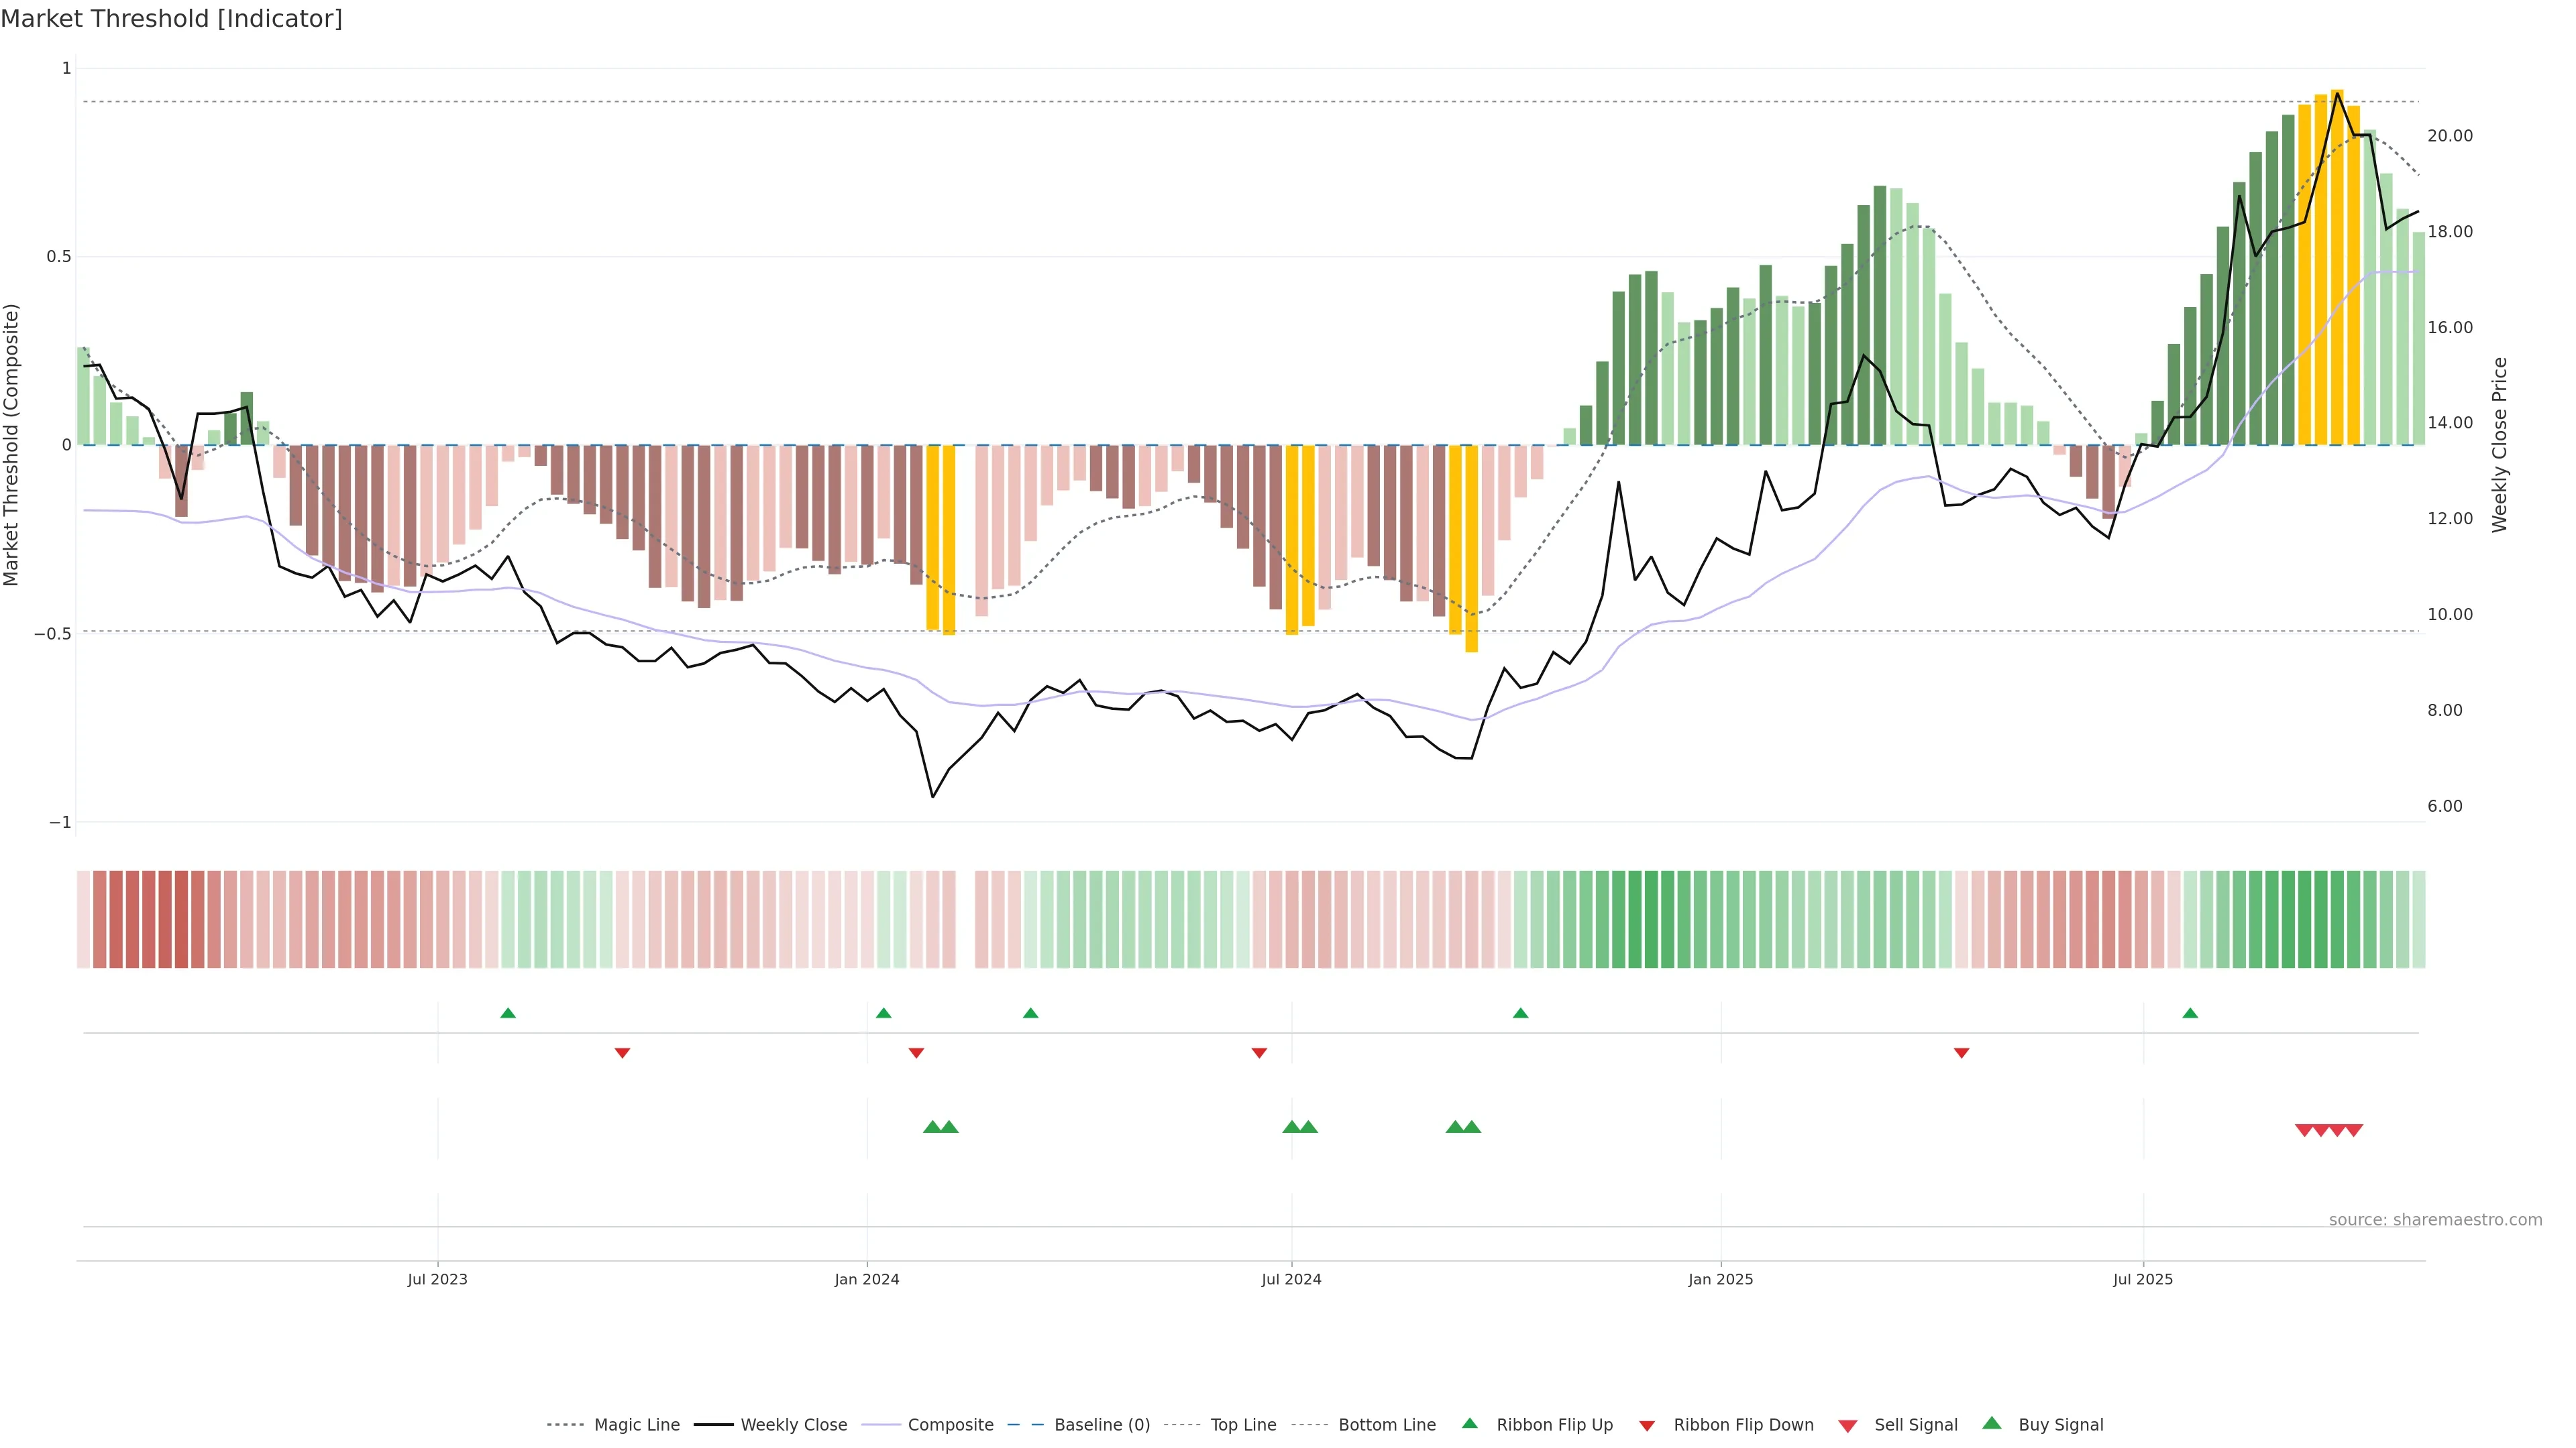Click the leftmost red Sell Signal marker
The height and width of the screenshot is (1448, 2576).
[x=2304, y=1130]
